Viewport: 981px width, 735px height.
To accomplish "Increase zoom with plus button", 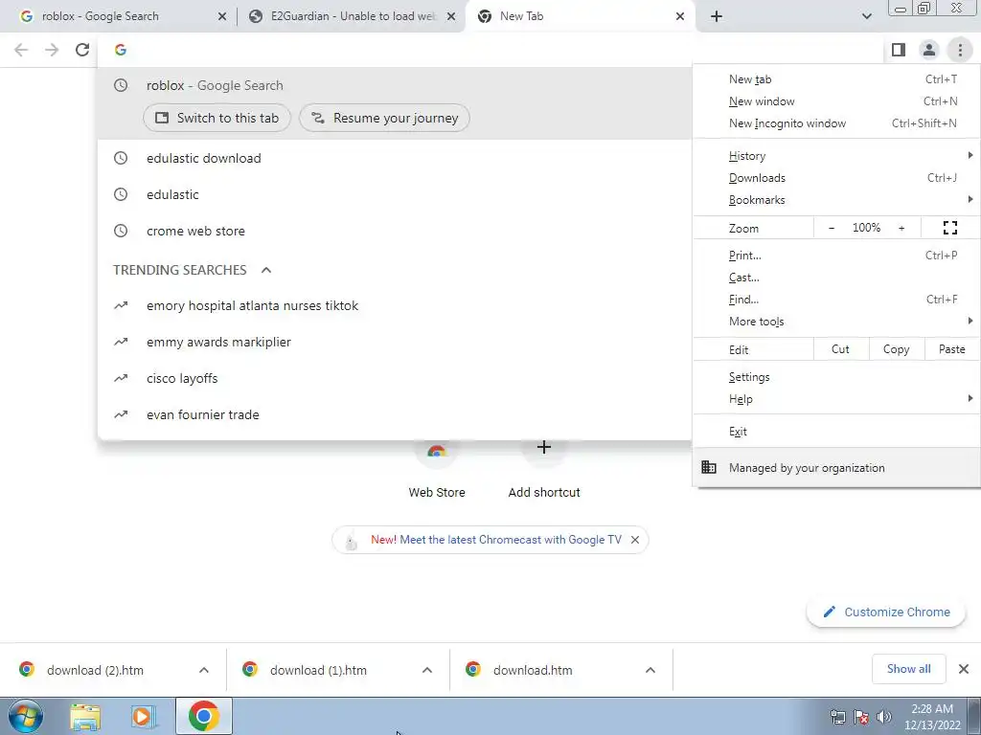I will click(901, 228).
